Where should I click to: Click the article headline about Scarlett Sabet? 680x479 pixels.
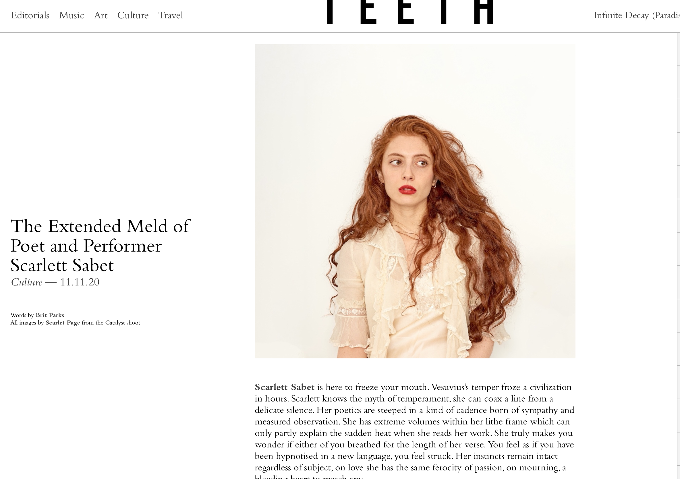click(101, 246)
